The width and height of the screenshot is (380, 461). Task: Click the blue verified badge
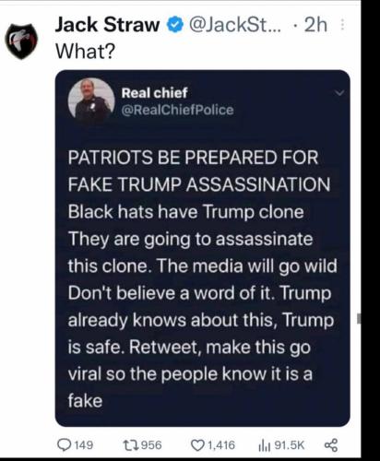coord(175,25)
